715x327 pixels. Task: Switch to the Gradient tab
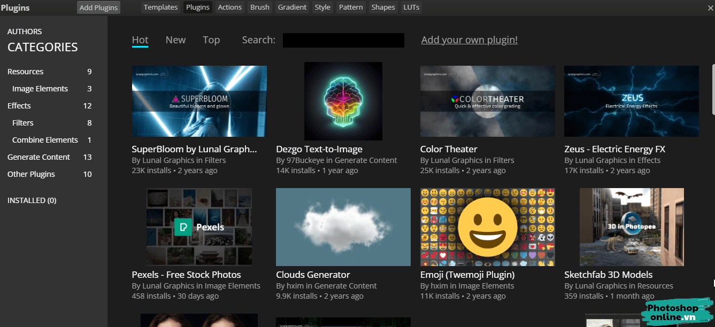point(292,7)
